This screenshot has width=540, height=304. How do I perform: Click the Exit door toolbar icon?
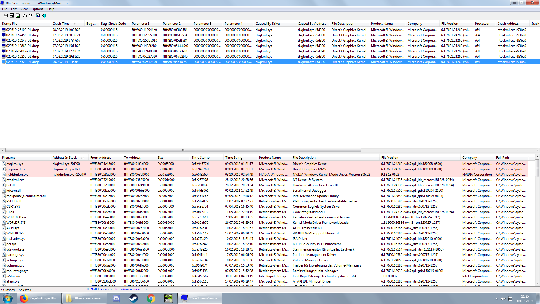click(x=44, y=15)
